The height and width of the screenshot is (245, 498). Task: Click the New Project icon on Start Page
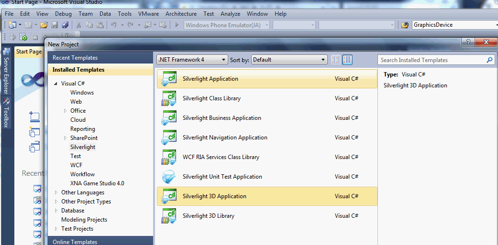point(34,117)
